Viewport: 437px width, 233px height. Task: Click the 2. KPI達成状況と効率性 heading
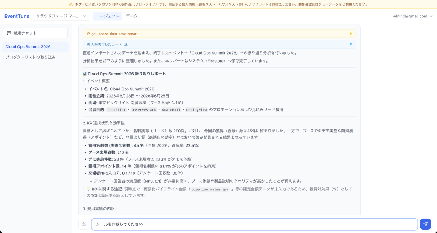click(103, 123)
